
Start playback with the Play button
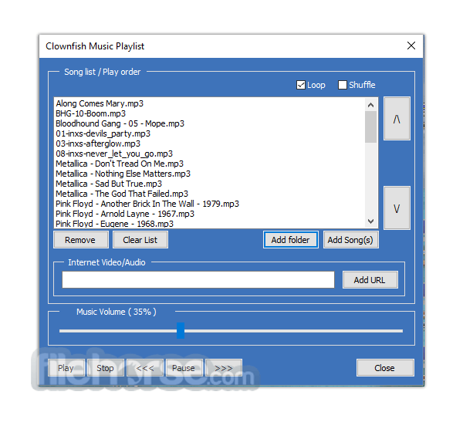[66, 368]
